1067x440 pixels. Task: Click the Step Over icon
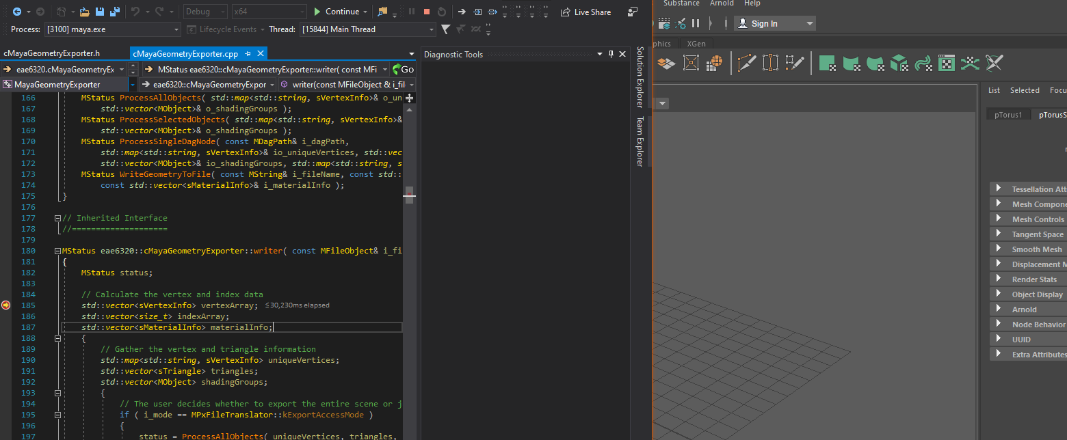(492, 12)
